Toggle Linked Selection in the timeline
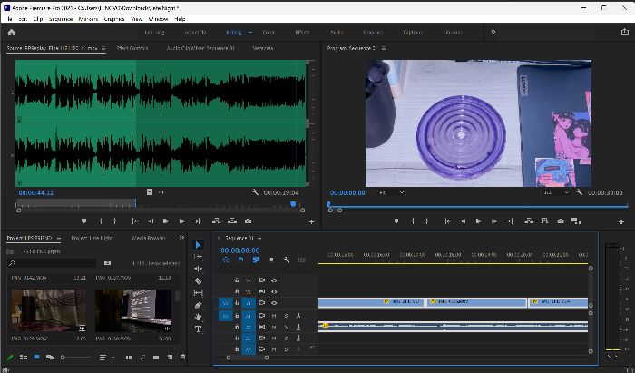This screenshot has height=373, width=635. [256, 260]
